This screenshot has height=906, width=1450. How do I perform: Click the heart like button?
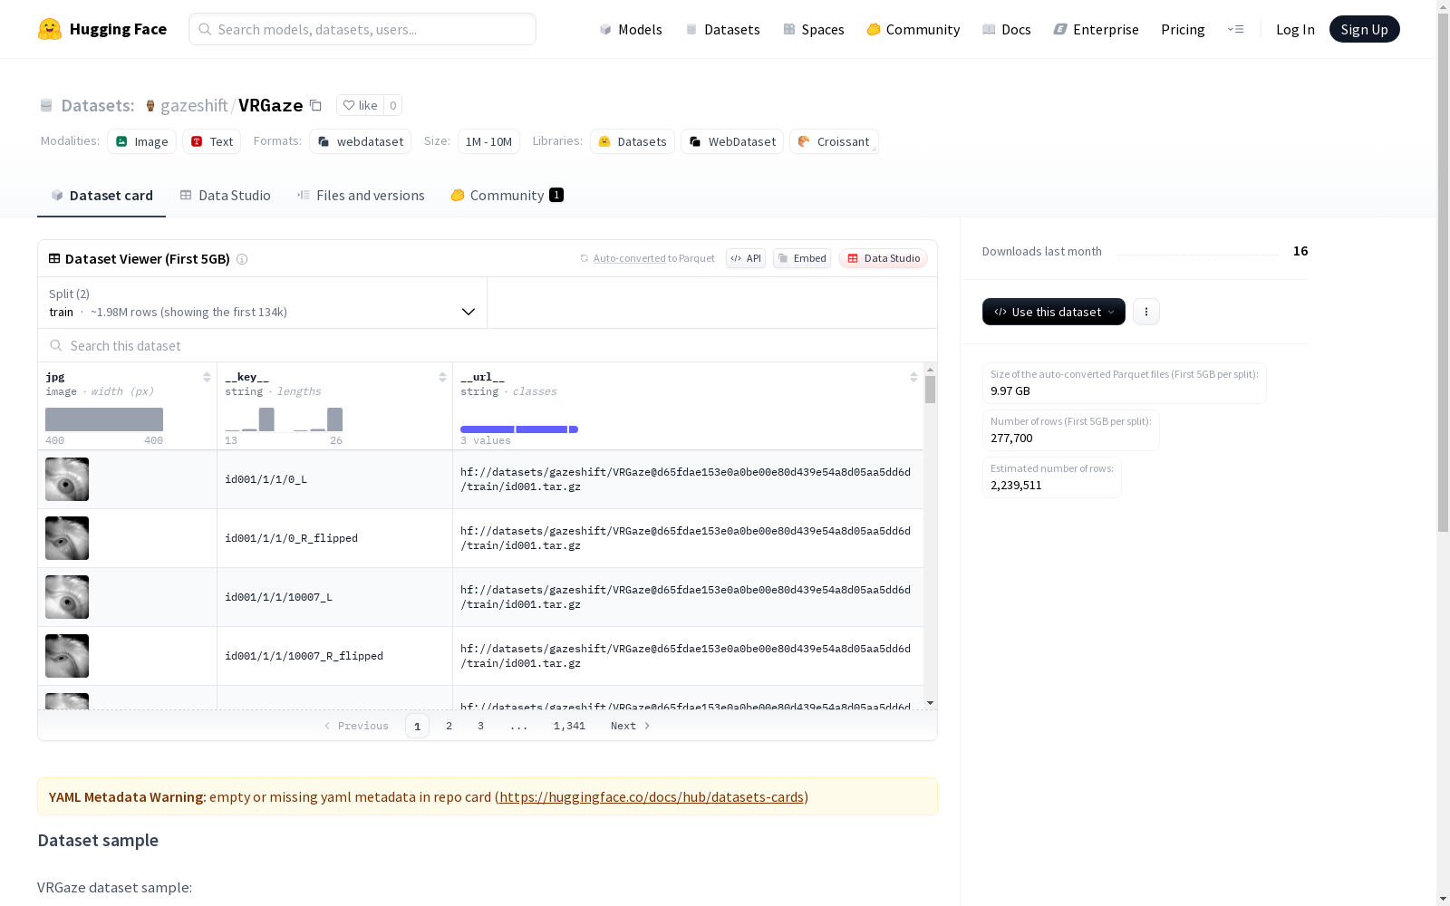pos(360,105)
